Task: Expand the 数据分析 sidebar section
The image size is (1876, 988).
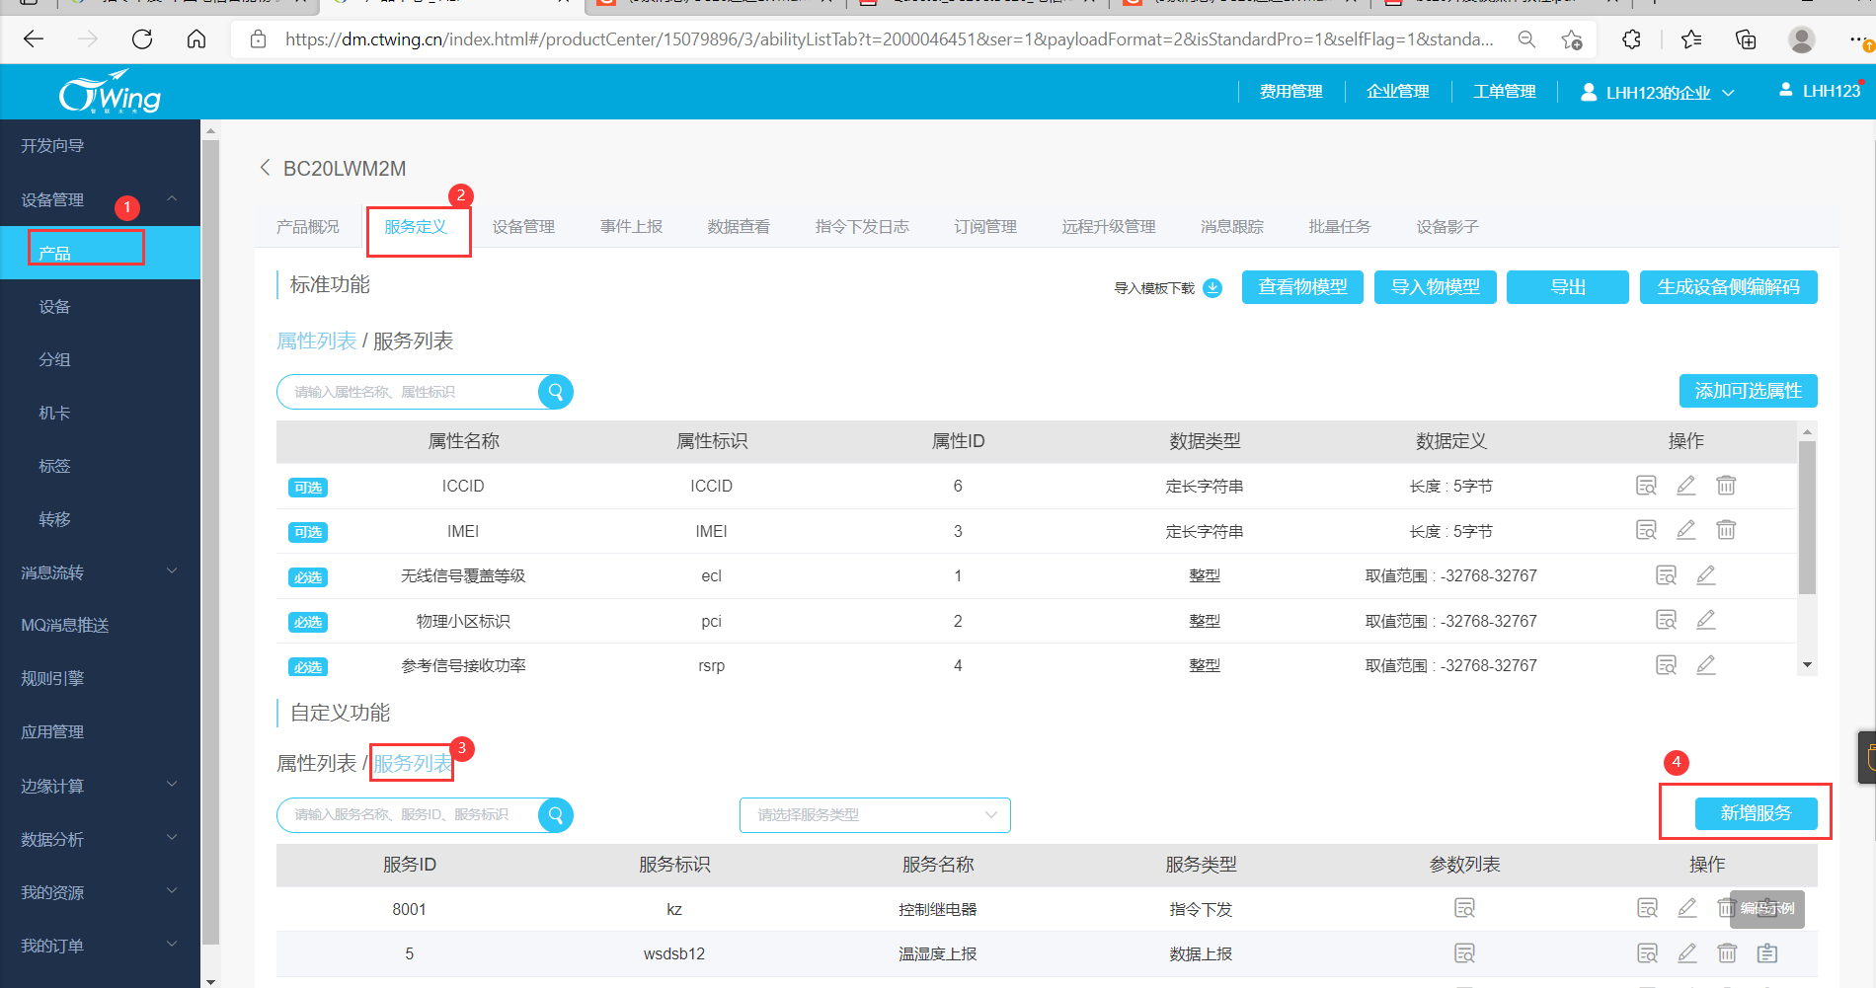Action: tap(172, 839)
